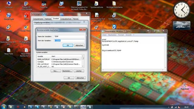
Task: Switch to the Remote tab
Action: (75, 19)
